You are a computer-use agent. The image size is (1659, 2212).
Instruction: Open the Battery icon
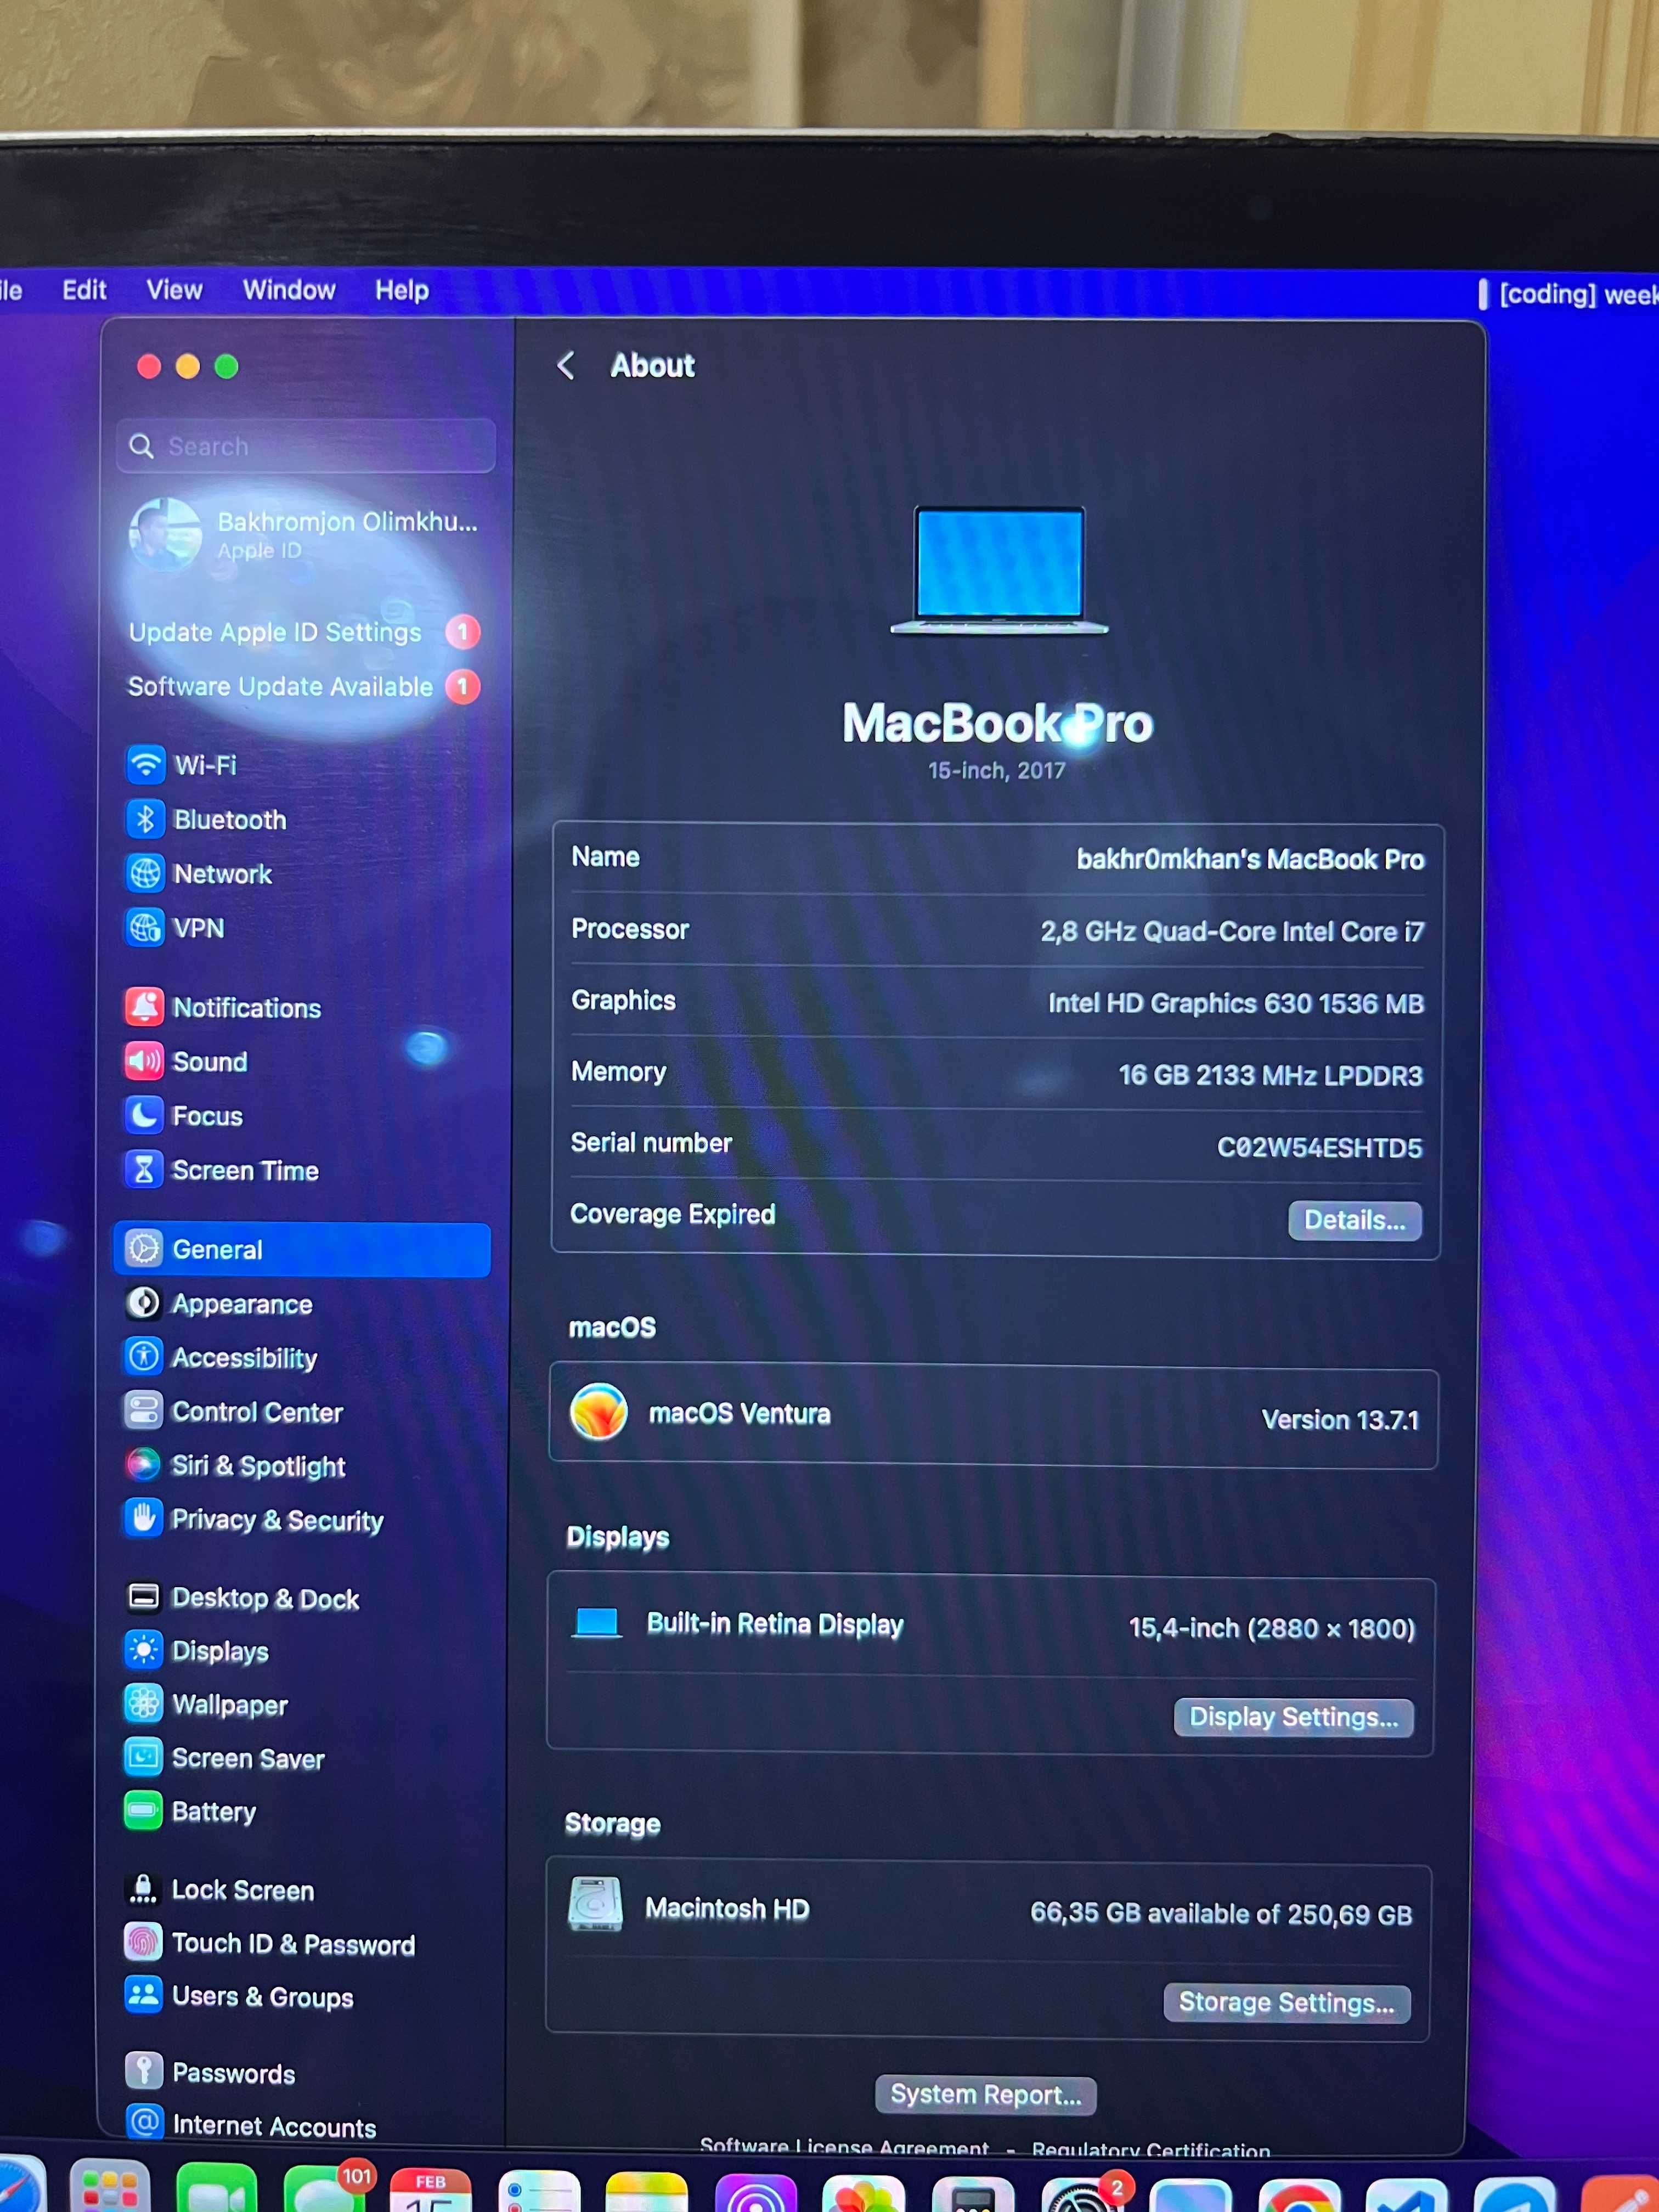tap(143, 1810)
